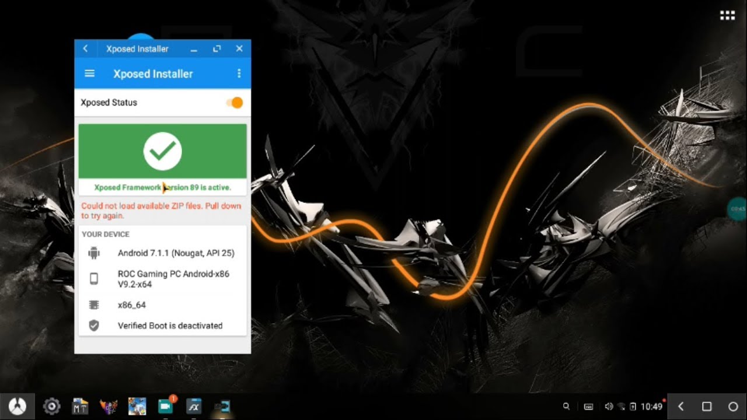Open the Settings gear in taskbar
747x420 pixels.
click(x=52, y=407)
